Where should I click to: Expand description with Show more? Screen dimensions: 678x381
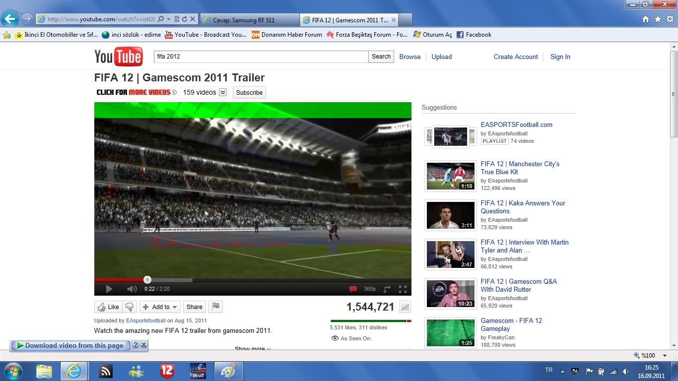[253, 348]
